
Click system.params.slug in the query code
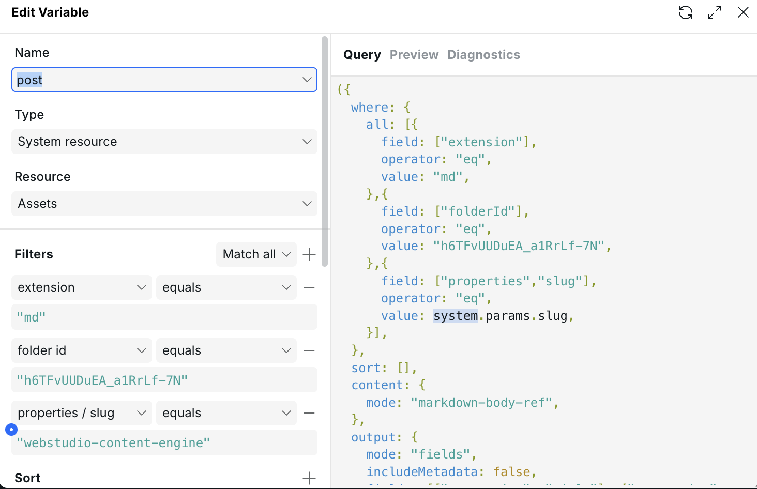pyautogui.click(x=501, y=316)
